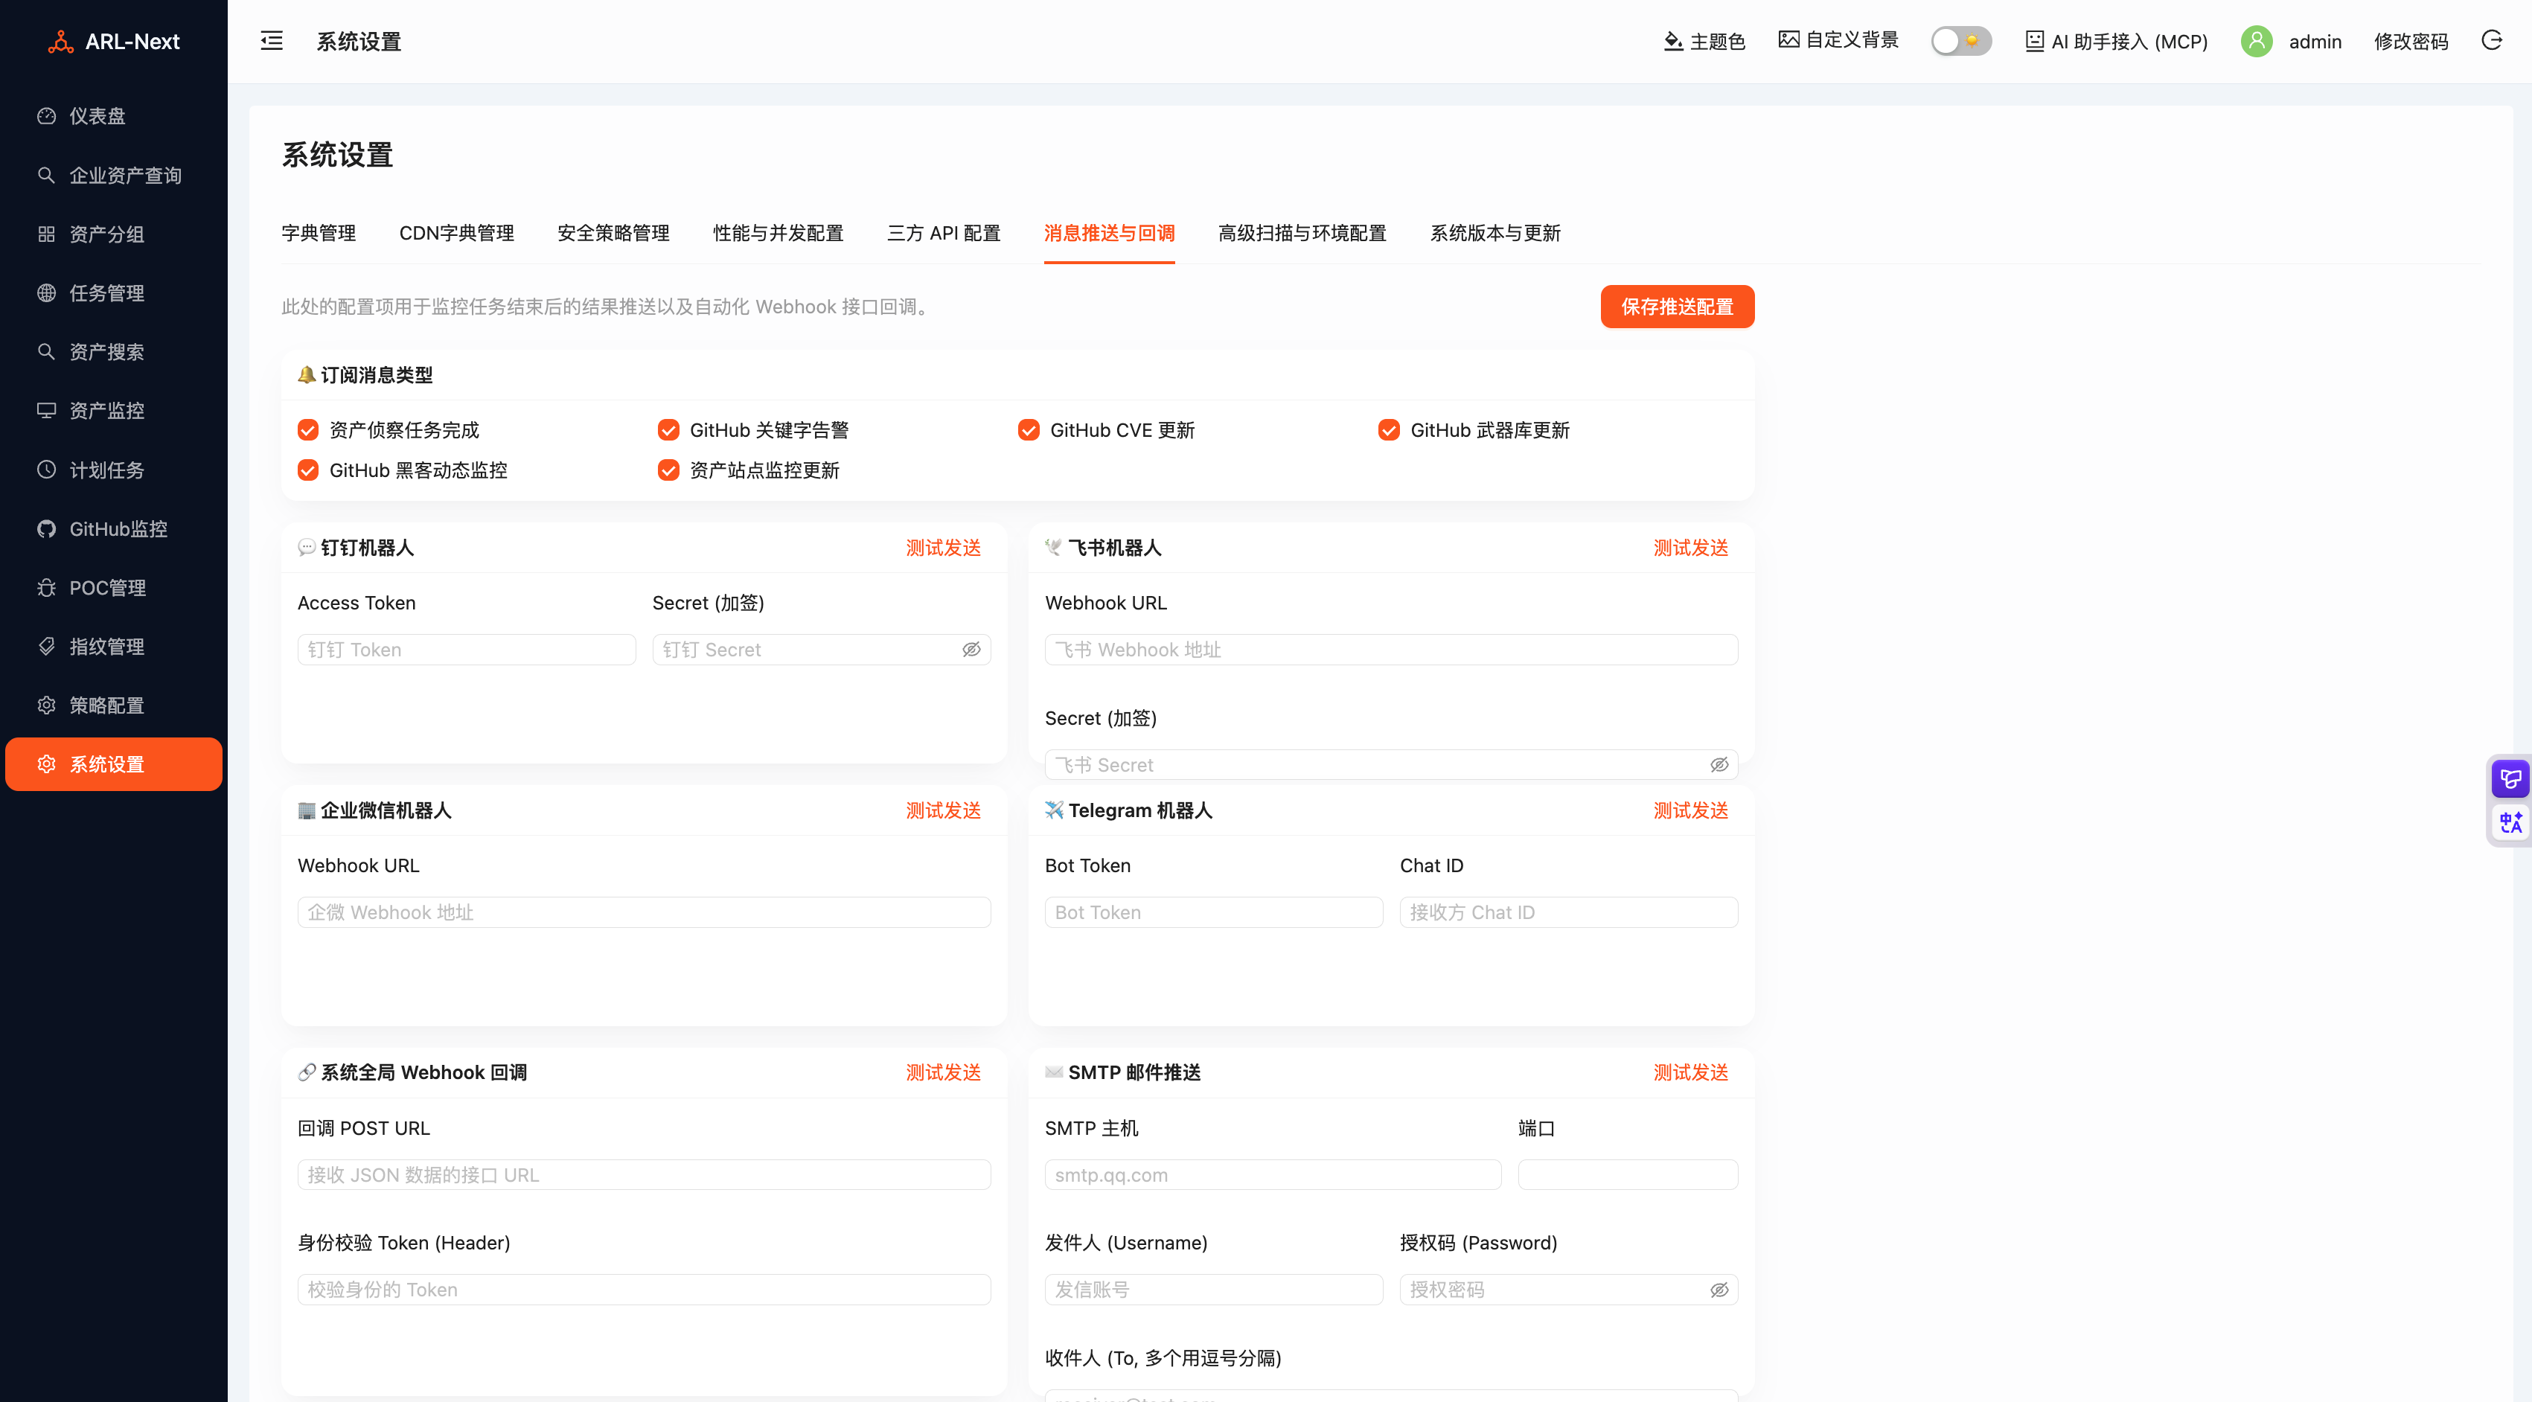Focus the 钉钉 Token input field
The height and width of the screenshot is (1402, 2532).
click(467, 650)
